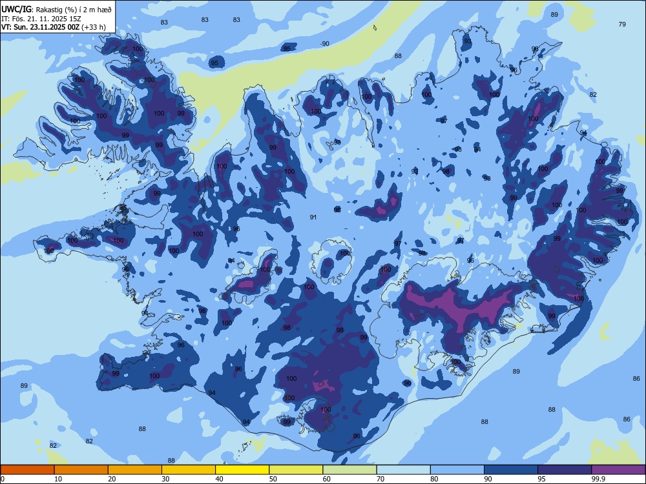
Task: Click the 'VT: Sun. 23.11.2025 00Z (+33 h)' line
Action: point(54,27)
